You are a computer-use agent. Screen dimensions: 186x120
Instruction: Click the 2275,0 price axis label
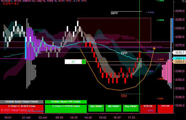pyautogui.click(x=180, y=45)
